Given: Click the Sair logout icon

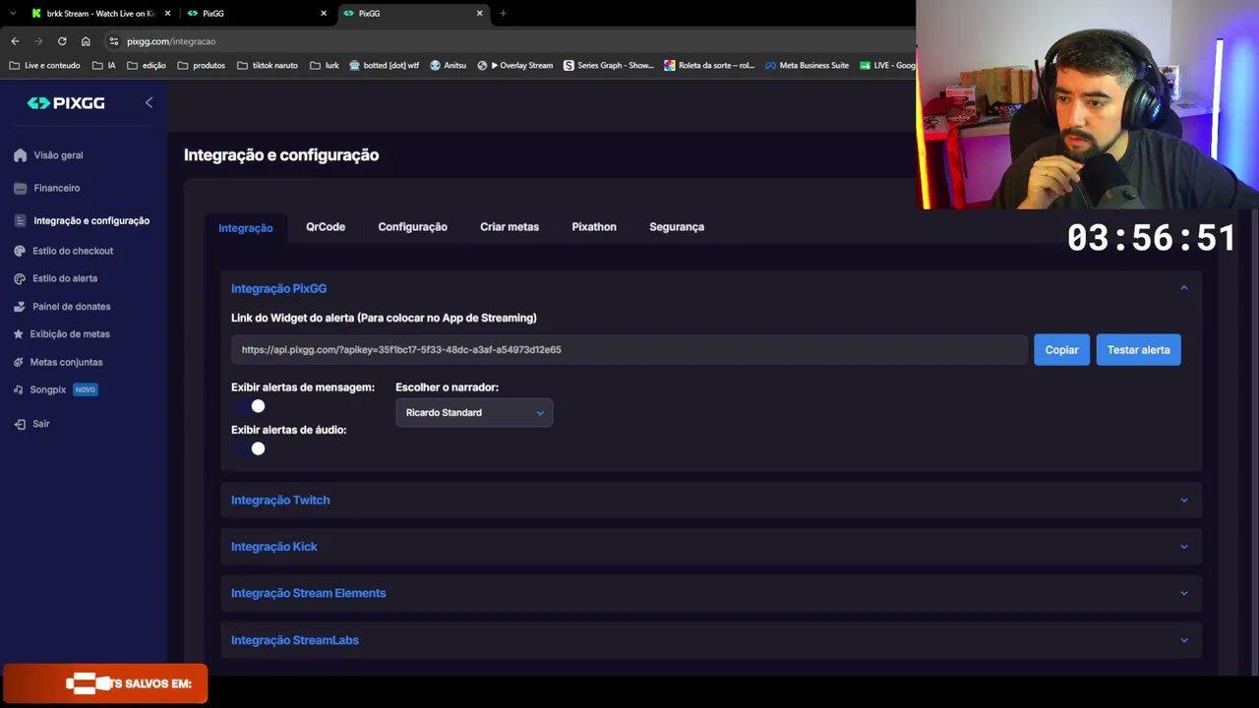Looking at the screenshot, I should [20, 424].
